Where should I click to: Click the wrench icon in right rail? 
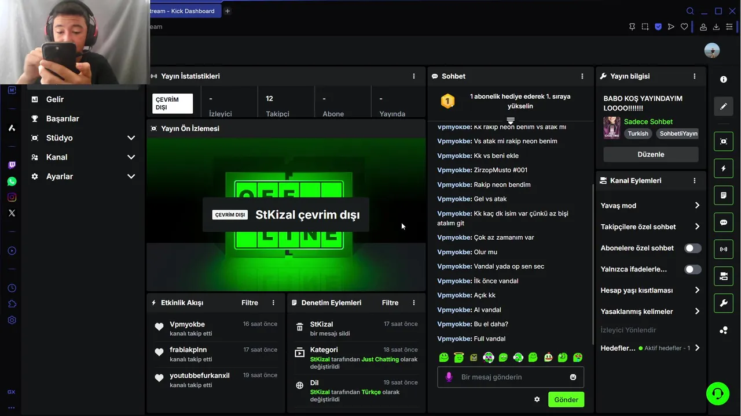[724, 303]
